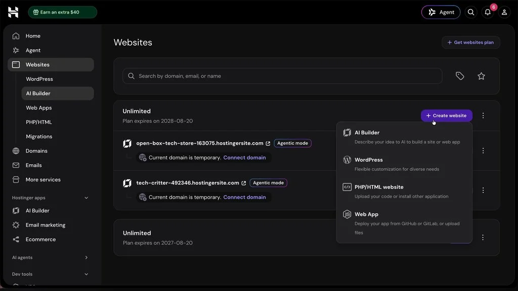Screen dimensions: 518x291
Task: Click the Domains globe icon
Action: coord(16,151)
